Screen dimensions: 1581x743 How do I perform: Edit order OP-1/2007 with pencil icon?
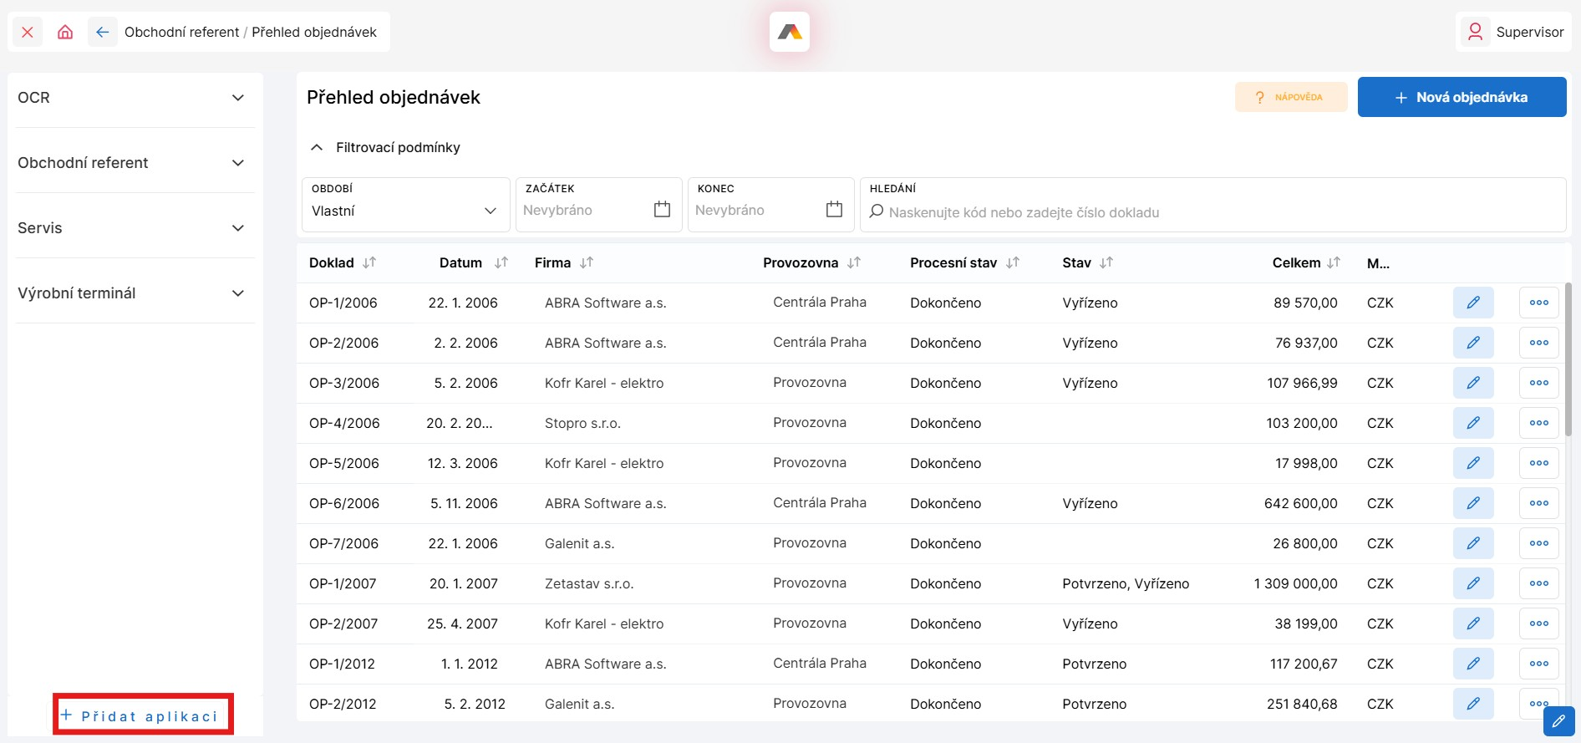point(1473,583)
